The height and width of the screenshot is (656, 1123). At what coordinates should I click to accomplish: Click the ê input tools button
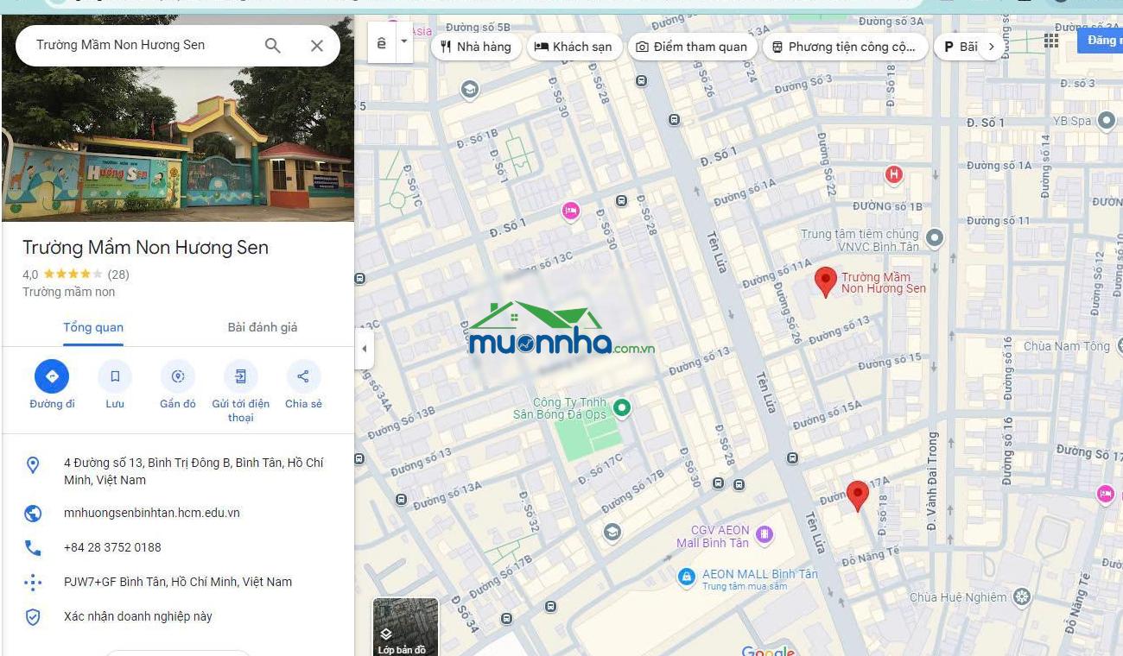click(382, 42)
